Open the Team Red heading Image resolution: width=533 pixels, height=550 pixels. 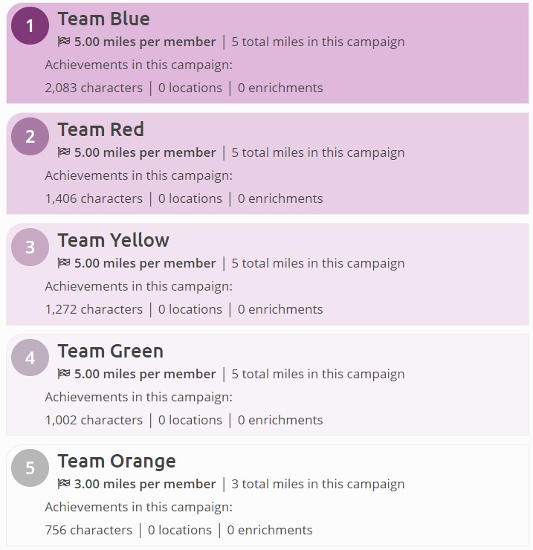point(100,129)
